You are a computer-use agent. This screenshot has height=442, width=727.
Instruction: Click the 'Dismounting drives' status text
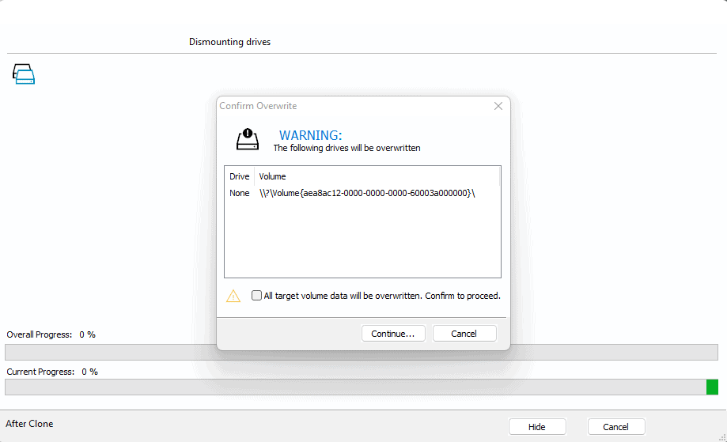pos(229,42)
